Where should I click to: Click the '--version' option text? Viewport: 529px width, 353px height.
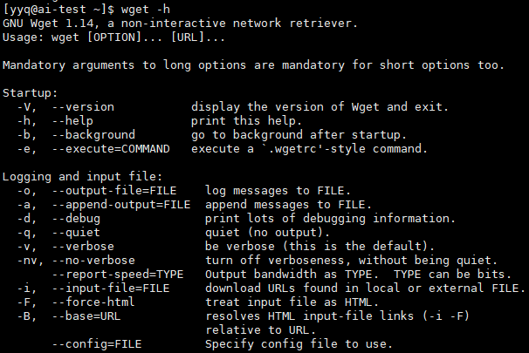(x=83, y=107)
